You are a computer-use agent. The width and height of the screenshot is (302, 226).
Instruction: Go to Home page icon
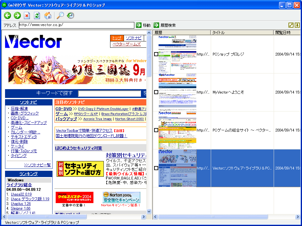[x=48, y=16]
